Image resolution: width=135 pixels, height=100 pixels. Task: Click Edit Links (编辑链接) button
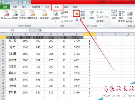click(67, 21)
